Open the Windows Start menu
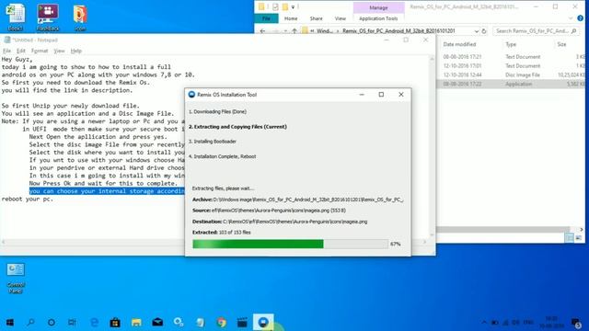Screen dimensions: 589x331 click(10, 322)
